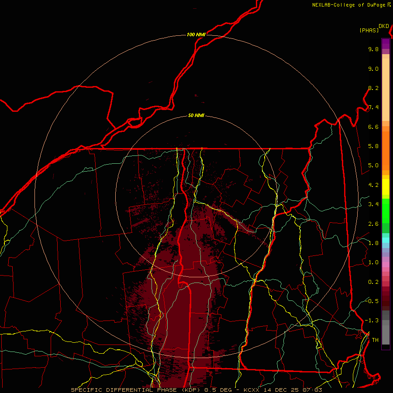The image size is (393, 393).
Task: Click the 07:03 timestamp in the bottom caption
Action: [x=312, y=390]
